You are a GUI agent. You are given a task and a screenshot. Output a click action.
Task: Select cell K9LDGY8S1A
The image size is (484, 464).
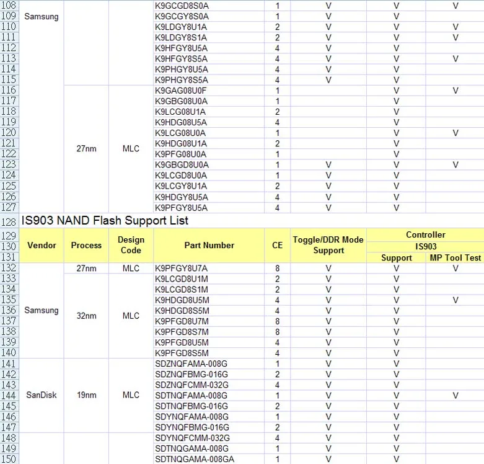pos(209,37)
